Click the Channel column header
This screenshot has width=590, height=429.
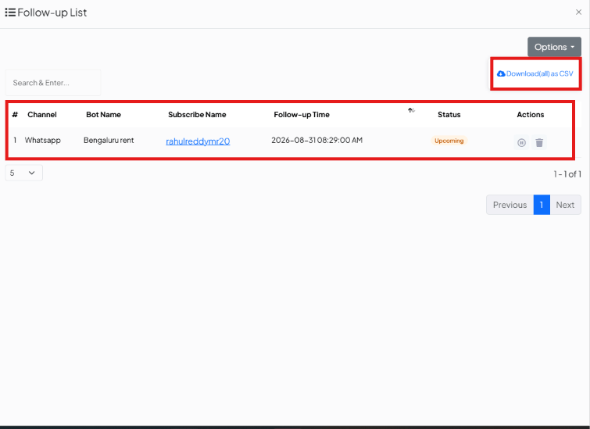point(42,115)
